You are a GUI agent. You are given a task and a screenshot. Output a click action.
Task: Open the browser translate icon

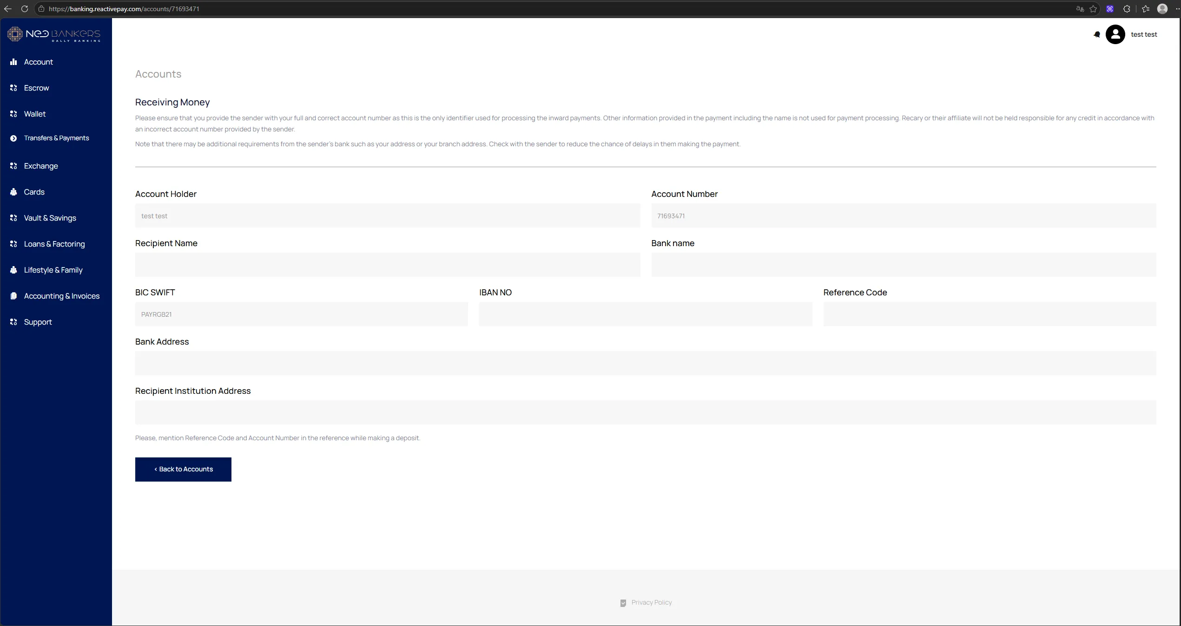tap(1080, 9)
